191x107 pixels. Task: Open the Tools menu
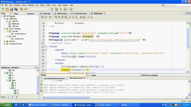click(59, 5)
